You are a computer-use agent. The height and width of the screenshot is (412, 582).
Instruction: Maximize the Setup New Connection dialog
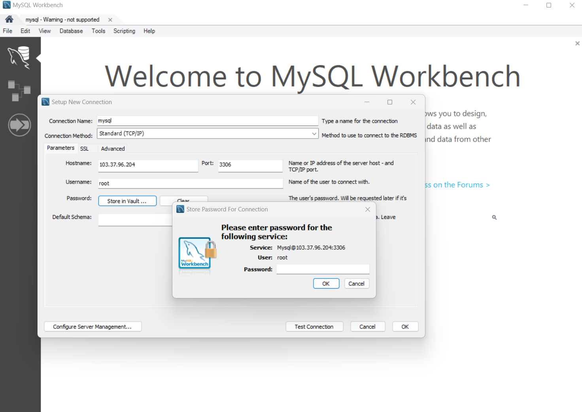(x=390, y=102)
